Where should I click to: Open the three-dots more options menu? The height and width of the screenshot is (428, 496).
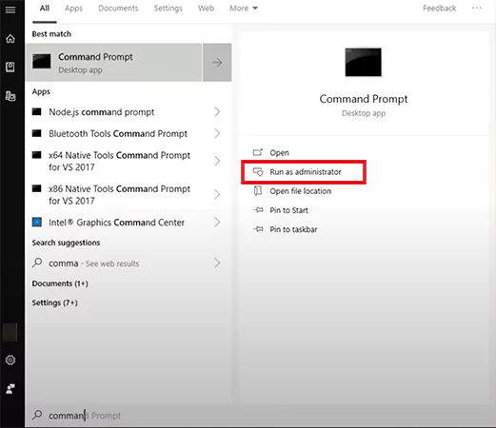point(477,8)
